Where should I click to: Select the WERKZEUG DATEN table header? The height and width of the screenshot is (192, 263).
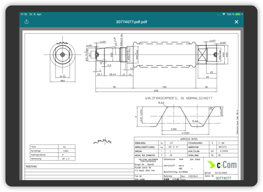(189, 139)
